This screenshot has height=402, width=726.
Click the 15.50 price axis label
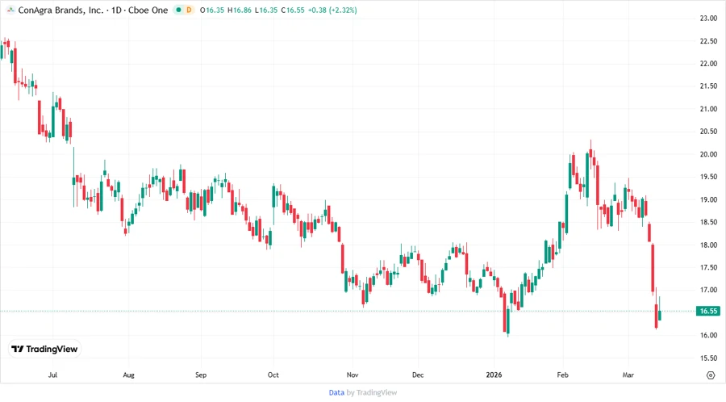pyautogui.click(x=708, y=358)
